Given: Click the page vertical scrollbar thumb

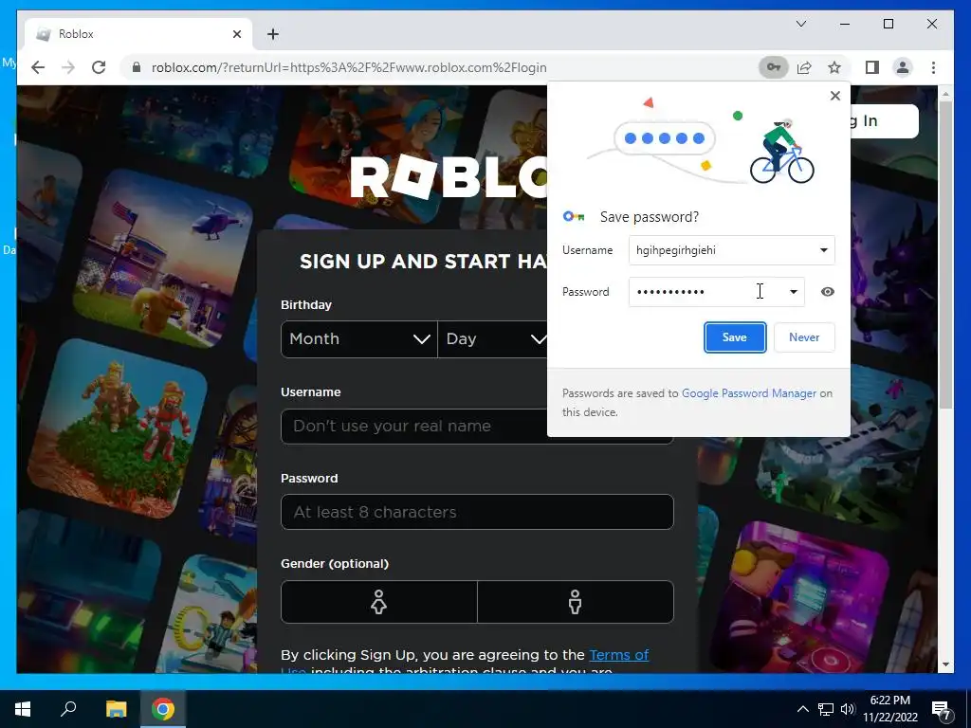Looking at the screenshot, I should click(945, 254).
